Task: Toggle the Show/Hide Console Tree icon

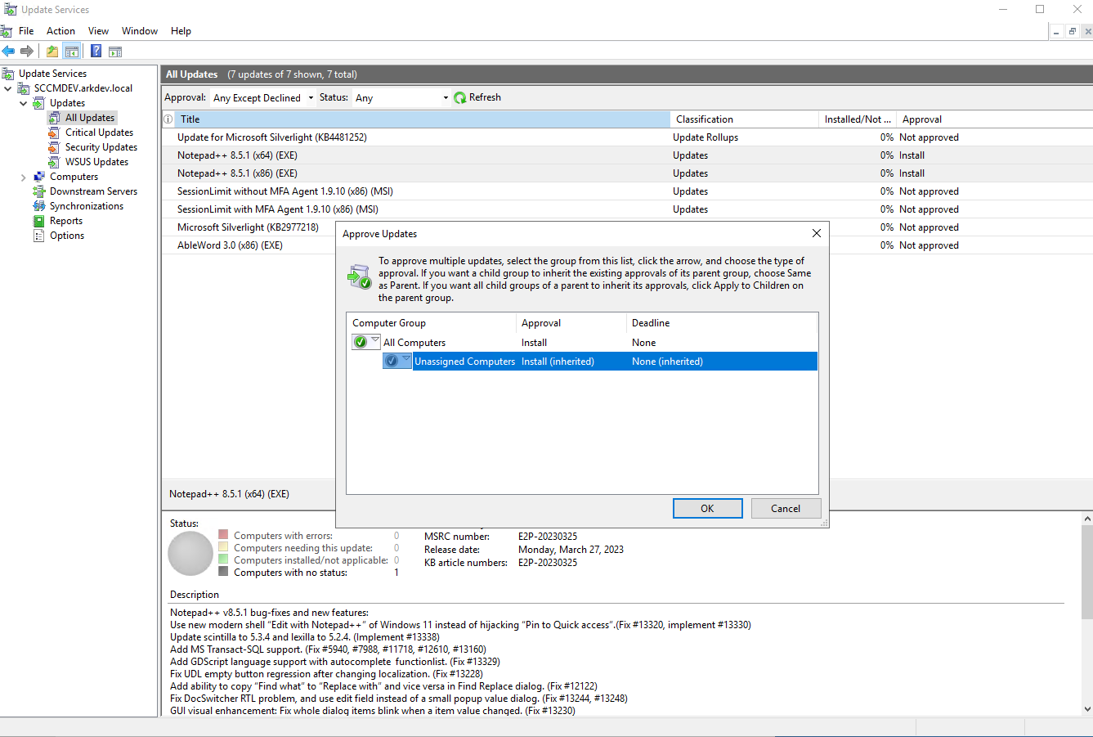Action: click(x=72, y=52)
